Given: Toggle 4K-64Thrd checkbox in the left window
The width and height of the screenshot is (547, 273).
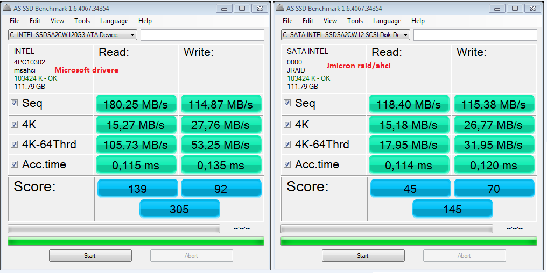Looking at the screenshot, I should [x=15, y=144].
